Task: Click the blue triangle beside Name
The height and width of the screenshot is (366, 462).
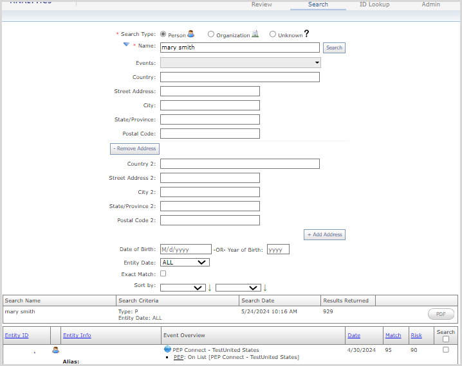Action: pyautogui.click(x=126, y=44)
